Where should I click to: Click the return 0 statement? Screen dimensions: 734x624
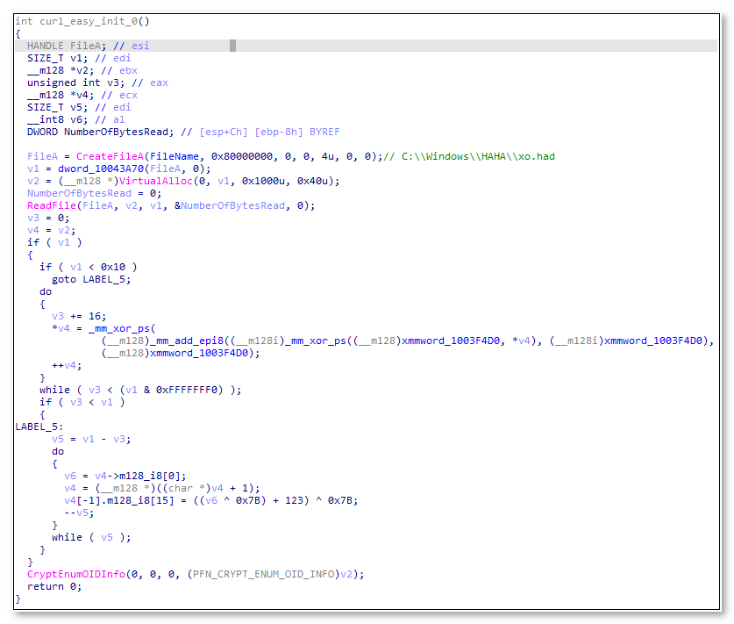click(x=53, y=586)
